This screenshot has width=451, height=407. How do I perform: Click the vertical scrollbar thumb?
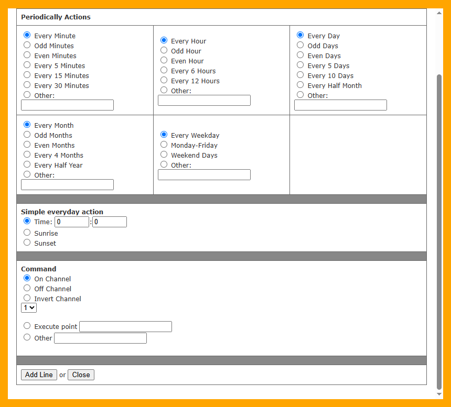pyautogui.click(x=439, y=230)
